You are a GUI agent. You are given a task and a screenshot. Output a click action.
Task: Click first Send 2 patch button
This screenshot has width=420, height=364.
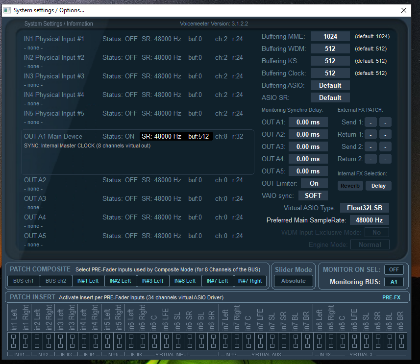point(371,147)
